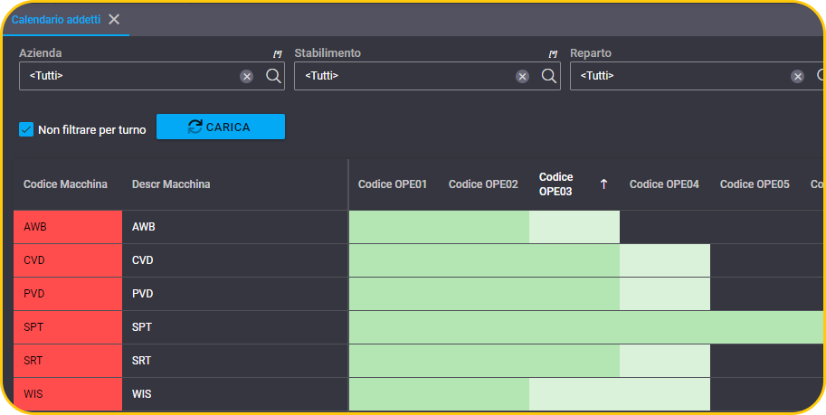Sort by Codice OPE05 column
The image size is (826, 415).
[x=755, y=184]
